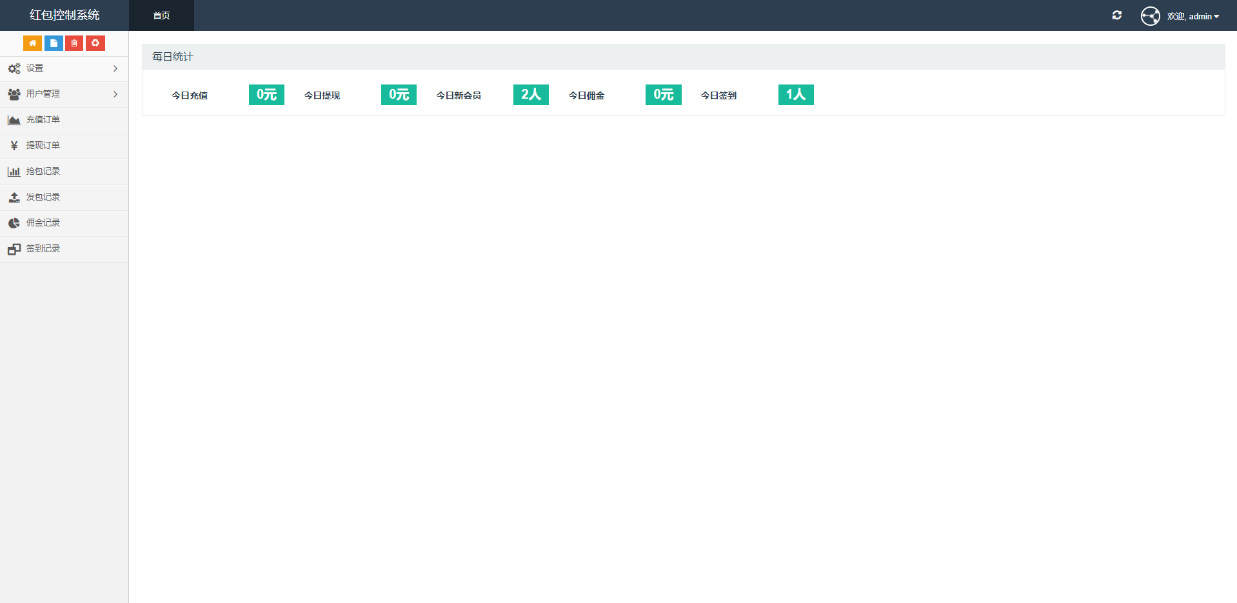The image size is (1237, 603).
Task: Click the 今日提现 label
Action: coord(322,95)
